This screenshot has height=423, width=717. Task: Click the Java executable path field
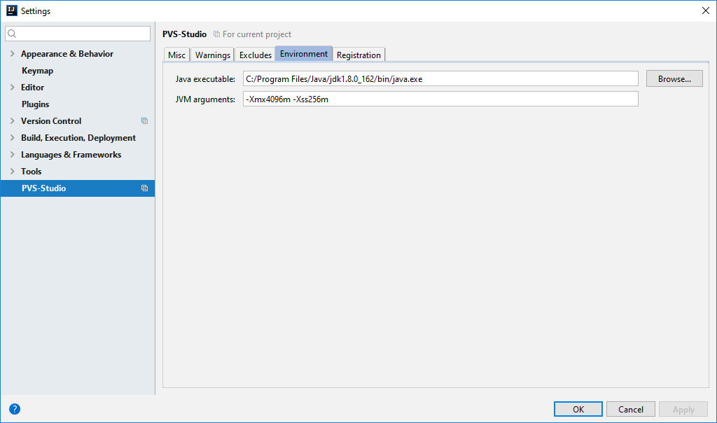point(440,78)
